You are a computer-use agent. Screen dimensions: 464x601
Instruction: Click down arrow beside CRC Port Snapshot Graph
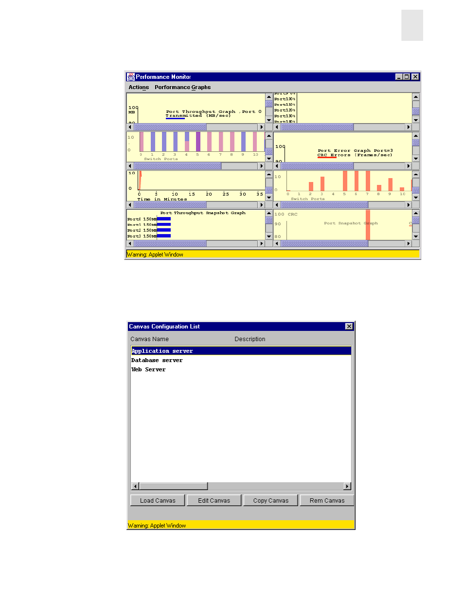416,236
